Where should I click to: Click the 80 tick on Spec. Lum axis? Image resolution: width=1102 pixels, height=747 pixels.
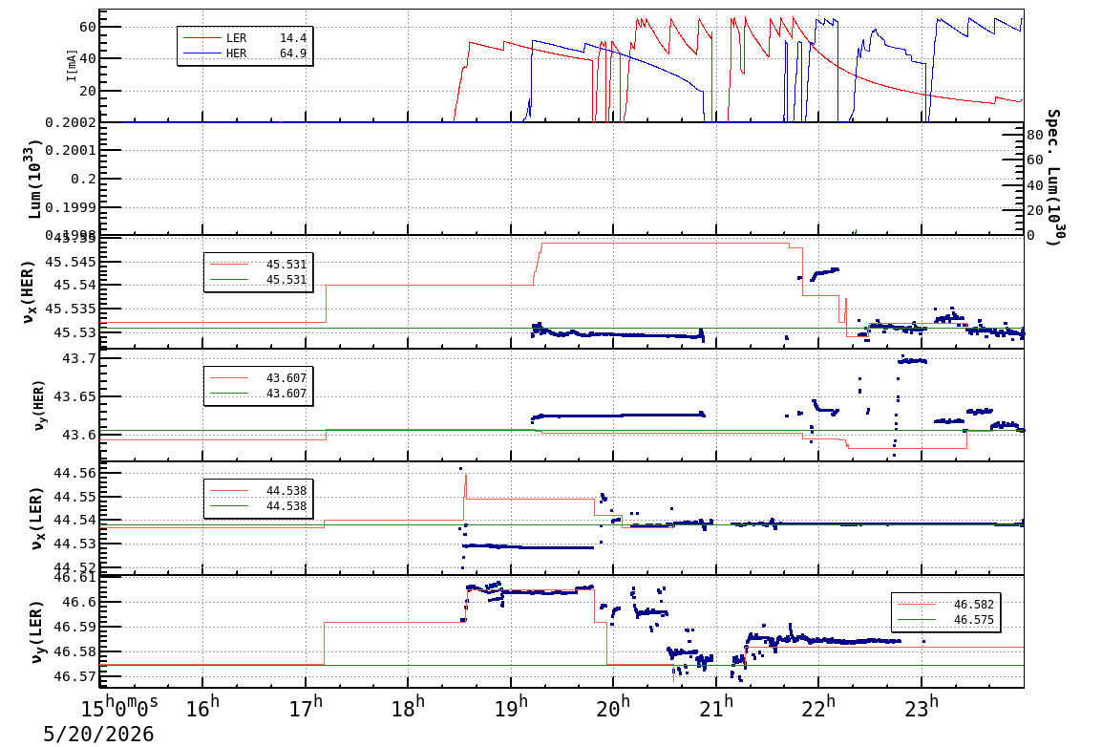point(1034,135)
